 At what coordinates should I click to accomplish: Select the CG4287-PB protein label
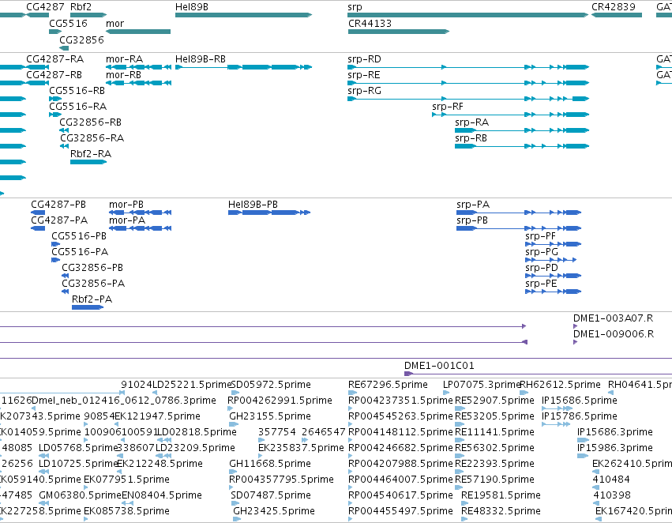pos(58,204)
